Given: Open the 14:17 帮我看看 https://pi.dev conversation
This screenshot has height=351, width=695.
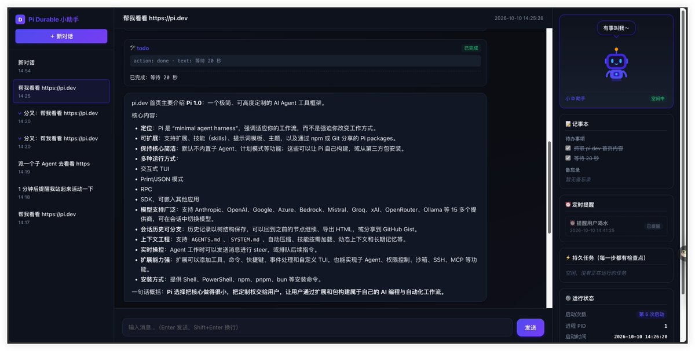Looking at the screenshot, I should tap(61, 218).
